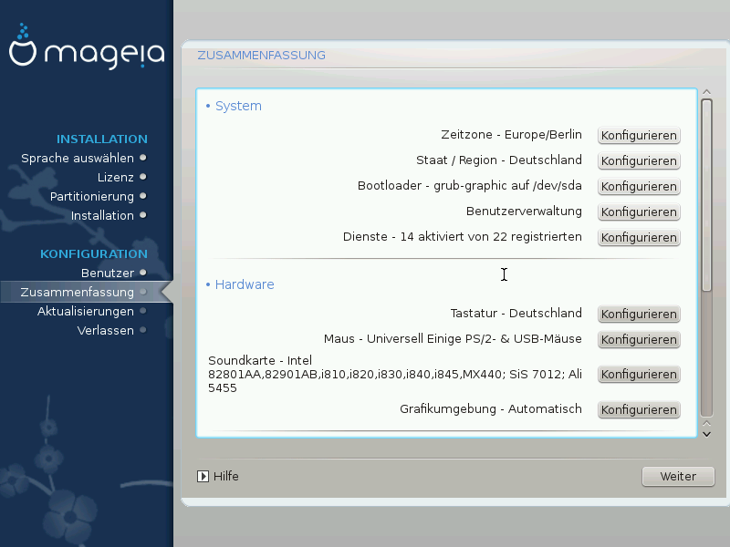Click the scrollbar down arrow at bottom
Screen dimensions: 730x547
(706, 435)
